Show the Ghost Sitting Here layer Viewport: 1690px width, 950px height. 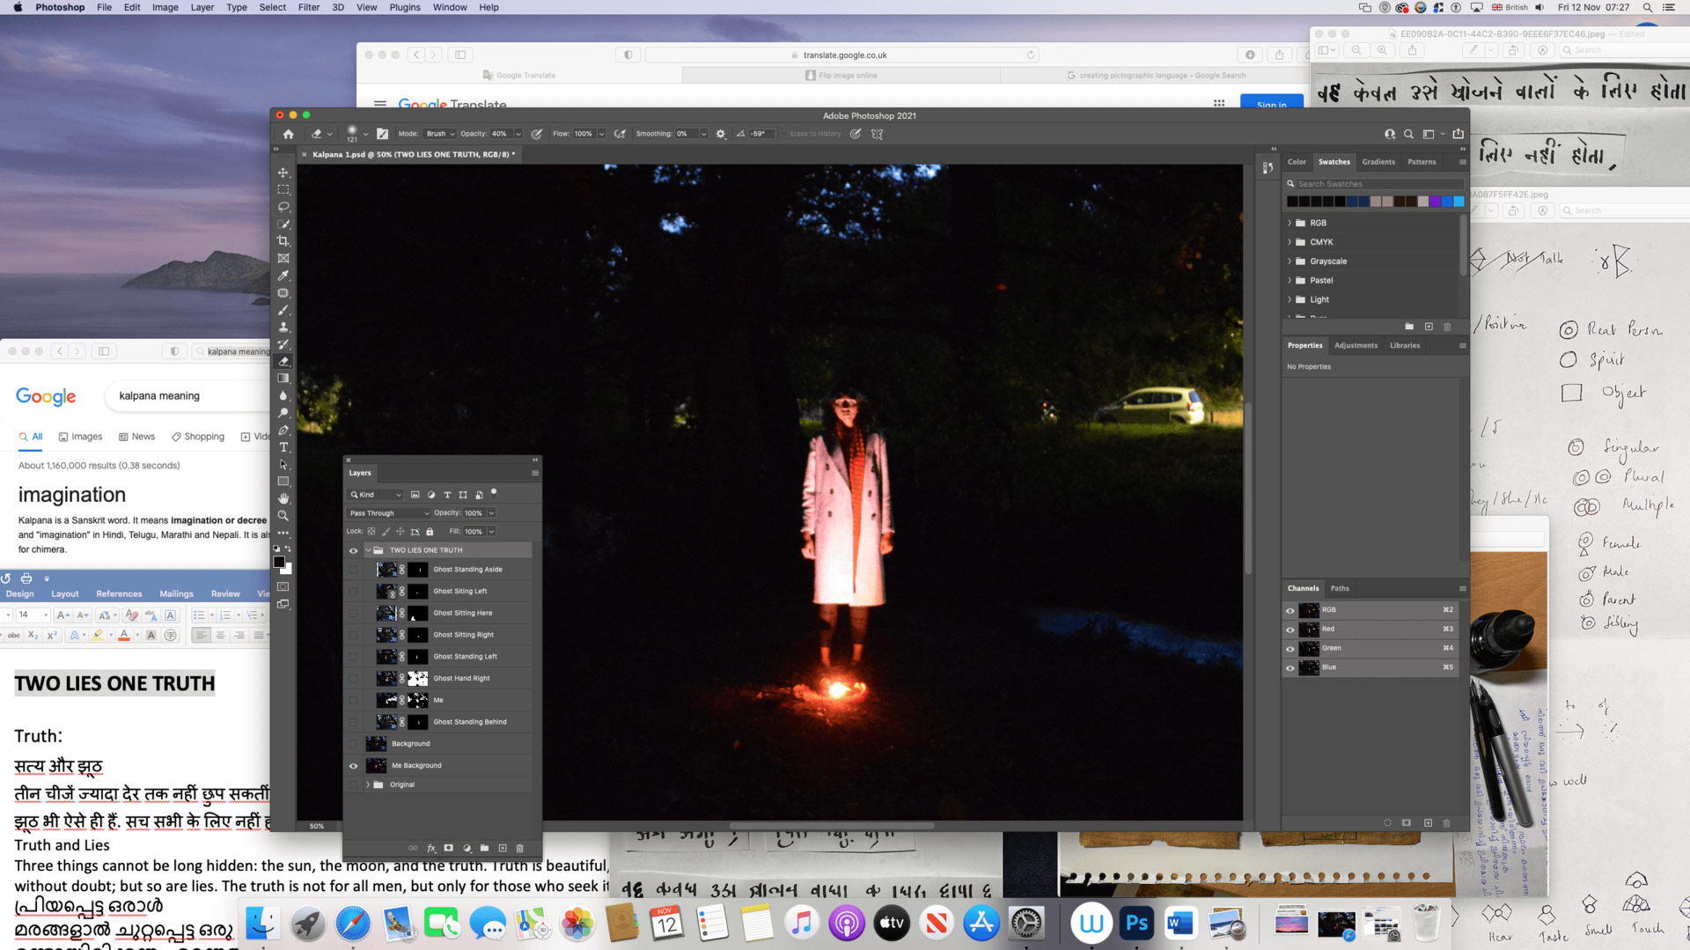(354, 613)
